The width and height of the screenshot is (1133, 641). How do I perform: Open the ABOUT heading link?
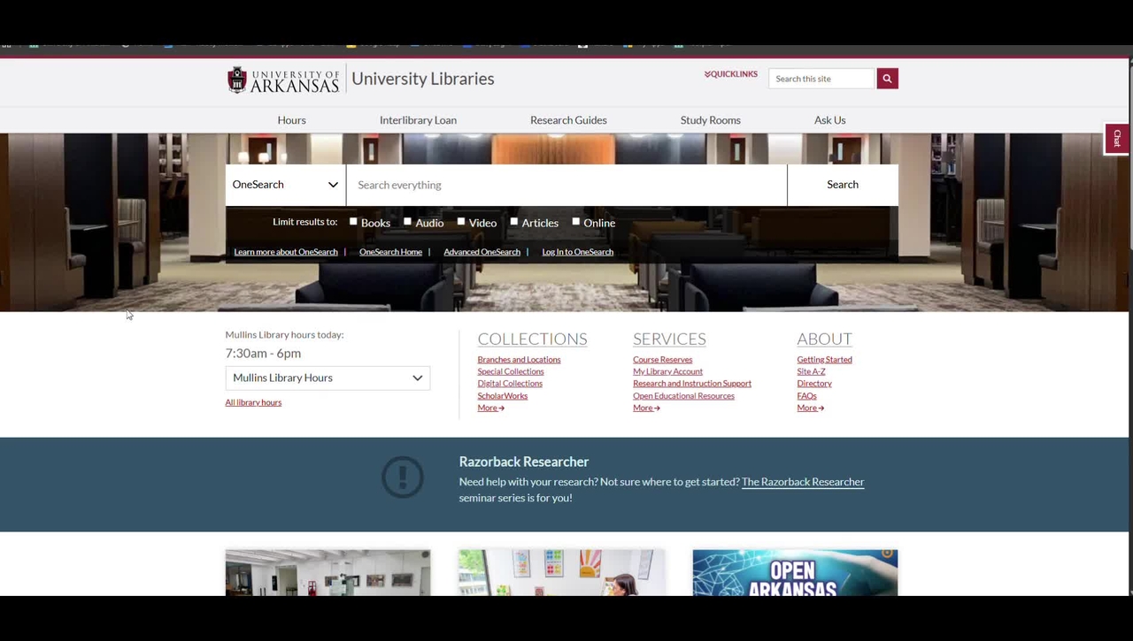coord(824,339)
